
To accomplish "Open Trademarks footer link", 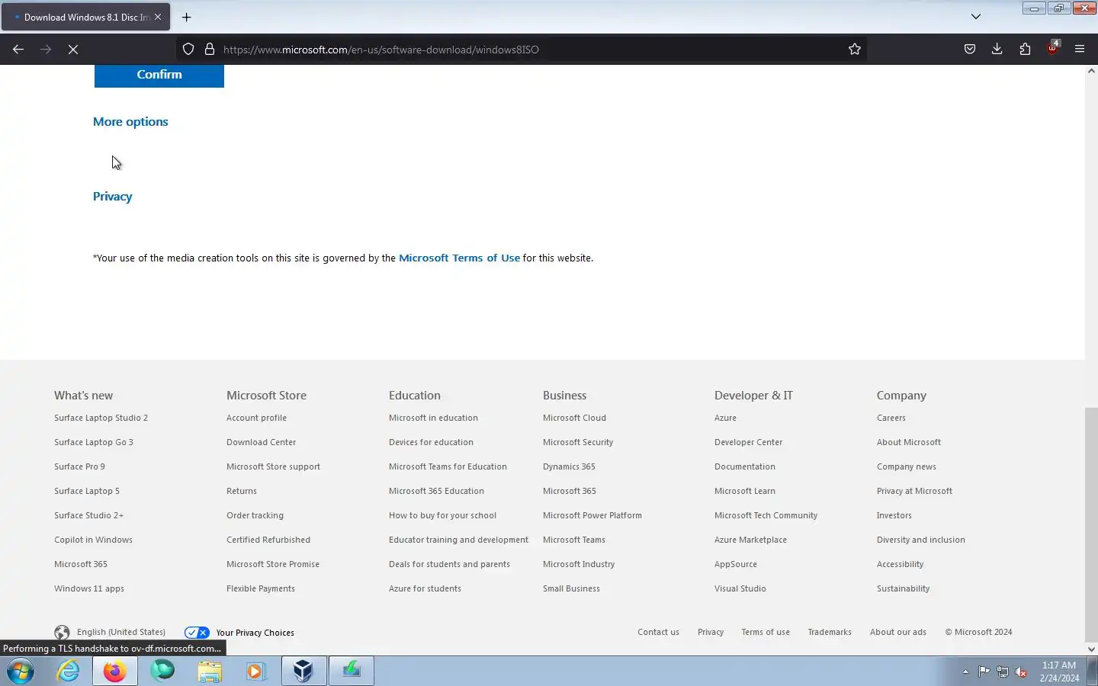I will (830, 632).
